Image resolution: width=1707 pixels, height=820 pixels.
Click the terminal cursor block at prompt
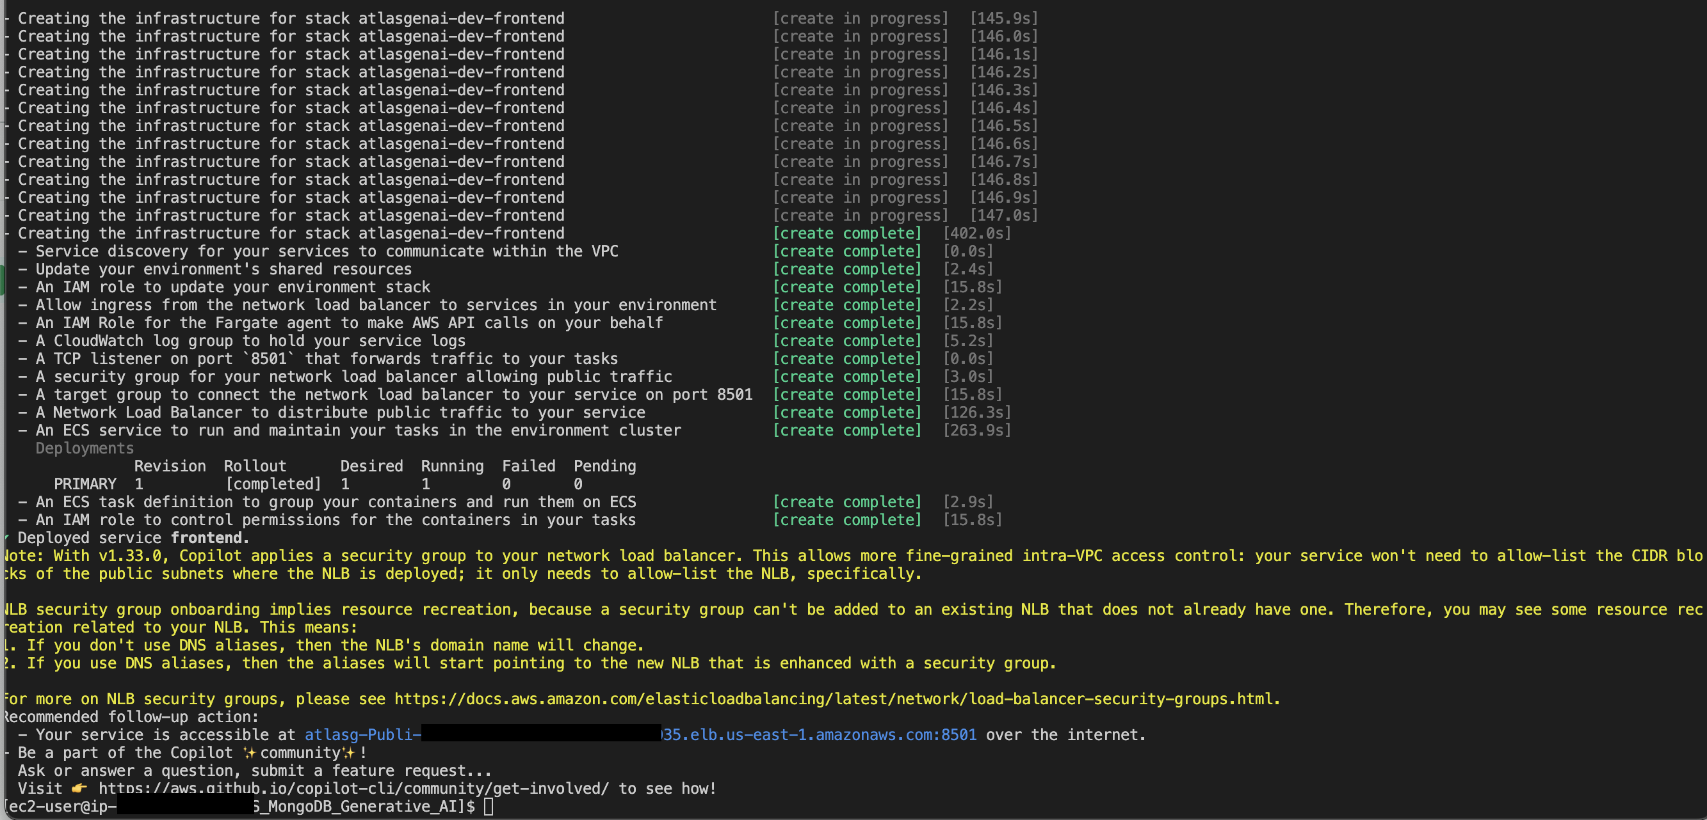click(x=489, y=807)
